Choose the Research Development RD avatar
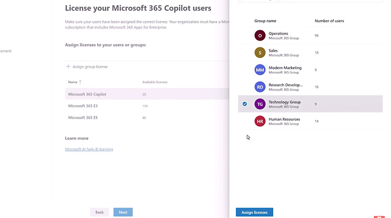The width and height of the screenshot is (391, 218). coord(260,87)
